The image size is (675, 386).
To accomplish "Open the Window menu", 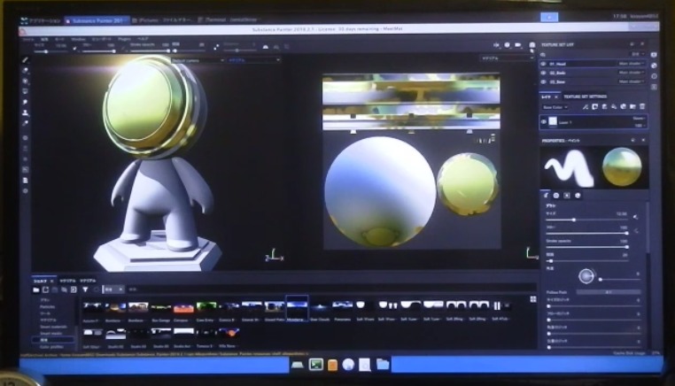I will (78, 39).
